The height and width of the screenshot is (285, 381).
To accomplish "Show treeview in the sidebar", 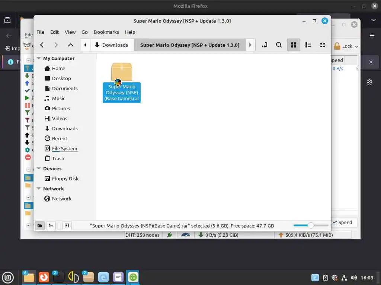I will [x=51, y=226].
